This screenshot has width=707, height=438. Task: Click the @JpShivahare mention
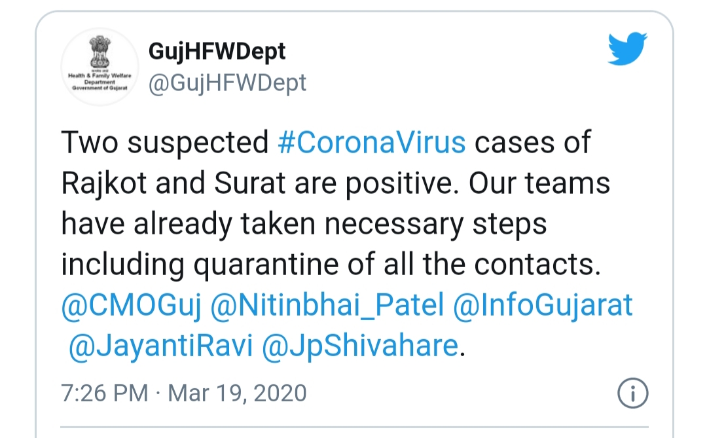(x=360, y=346)
